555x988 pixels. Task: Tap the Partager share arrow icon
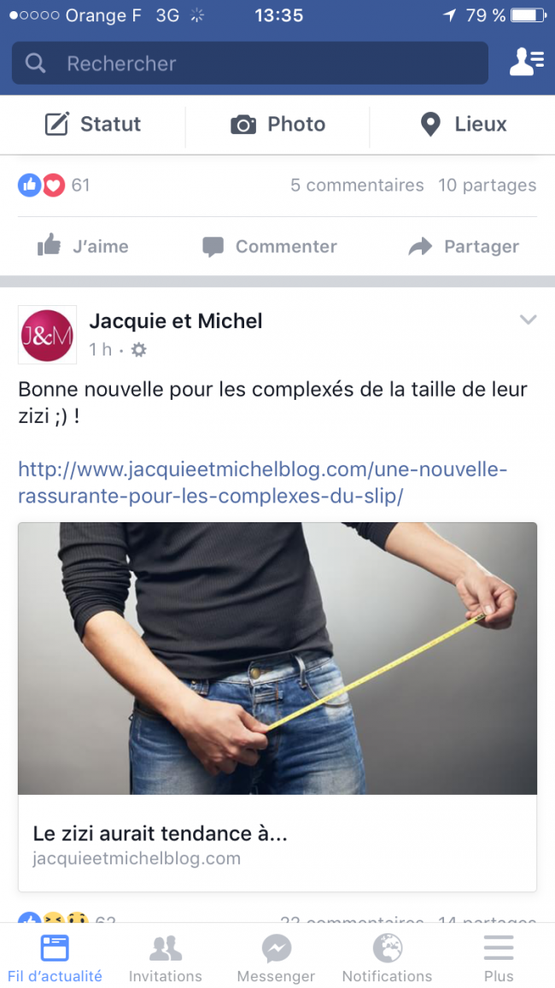tap(420, 246)
